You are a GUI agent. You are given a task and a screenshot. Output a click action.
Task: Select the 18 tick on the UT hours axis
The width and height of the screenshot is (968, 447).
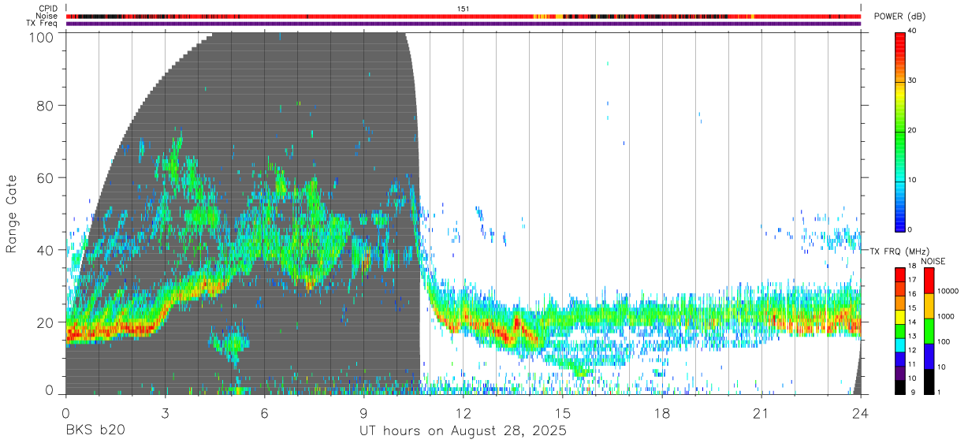[x=662, y=412]
